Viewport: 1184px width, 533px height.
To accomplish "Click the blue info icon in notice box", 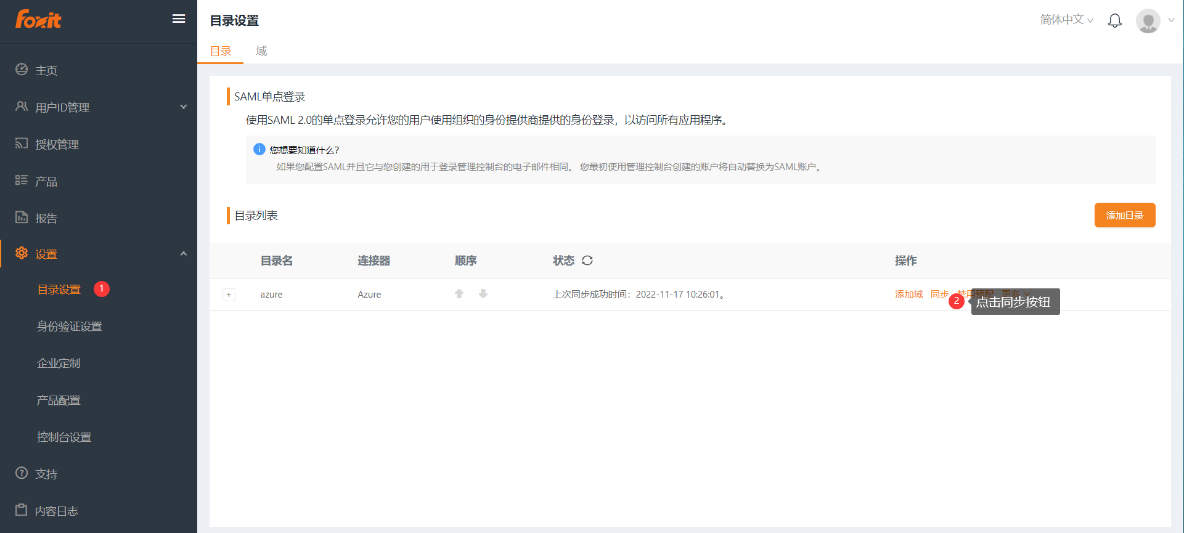I will click(x=259, y=149).
